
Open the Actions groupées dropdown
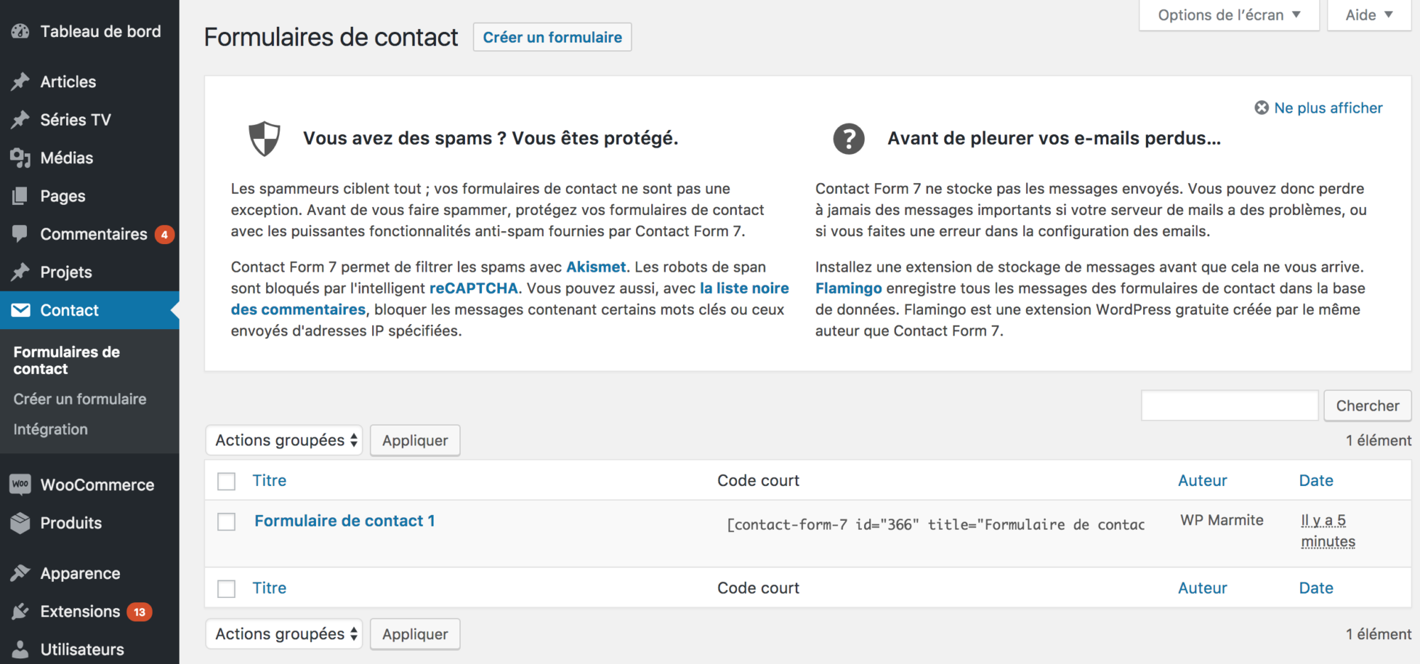[283, 440]
